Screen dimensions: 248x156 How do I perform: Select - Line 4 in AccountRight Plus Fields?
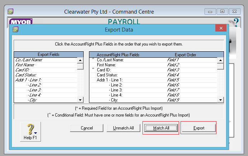tap(116, 95)
